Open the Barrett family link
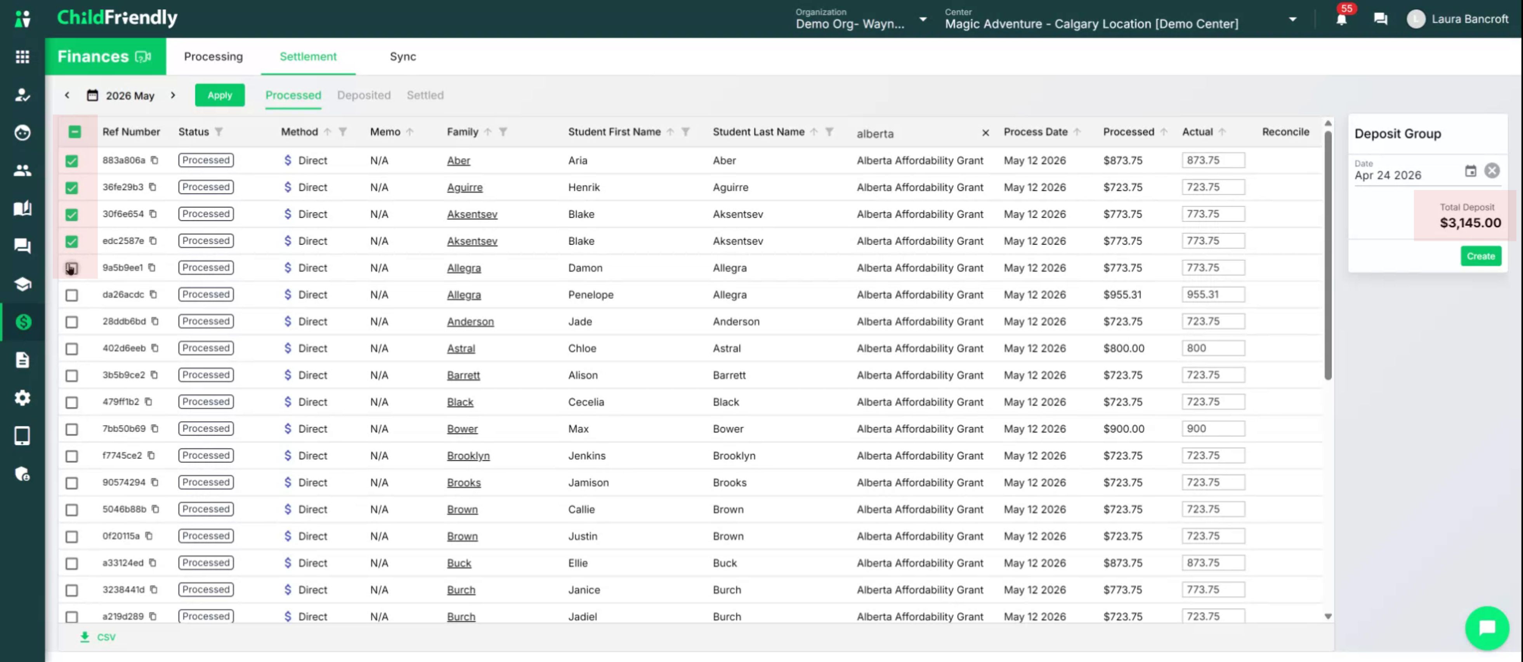Viewport: 1523px width, 662px height. click(x=463, y=375)
